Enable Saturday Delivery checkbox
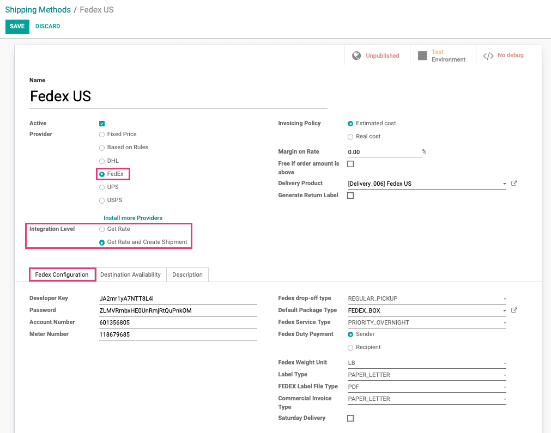Viewport: 551px width, 433px height. point(350,418)
